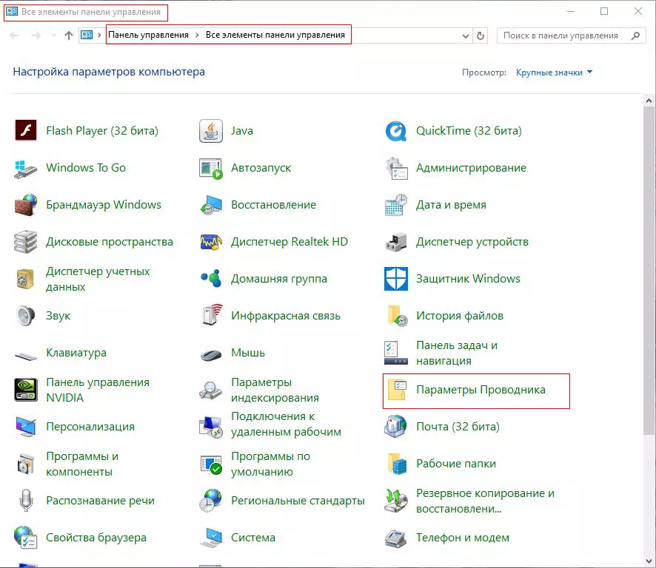
Task: Click the Программы по умолчанию link
Action: coord(271,464)
